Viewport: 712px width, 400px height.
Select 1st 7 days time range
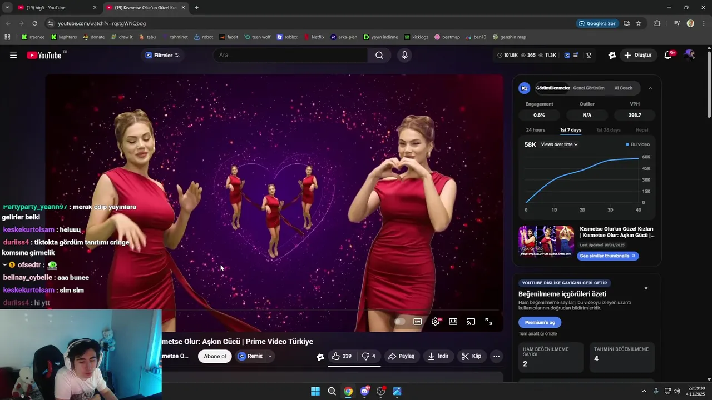[x=571, y=130]
